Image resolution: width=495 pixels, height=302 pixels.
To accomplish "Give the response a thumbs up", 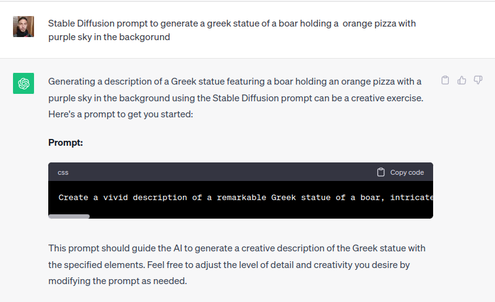I will [x=462, y=80].
